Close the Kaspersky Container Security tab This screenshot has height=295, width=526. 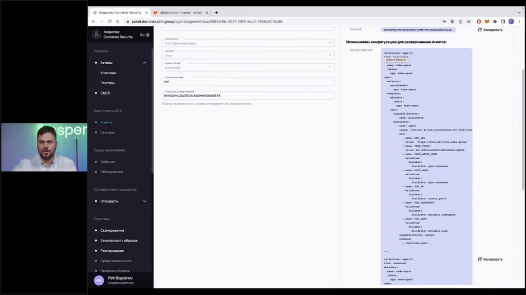click(146, 12)
